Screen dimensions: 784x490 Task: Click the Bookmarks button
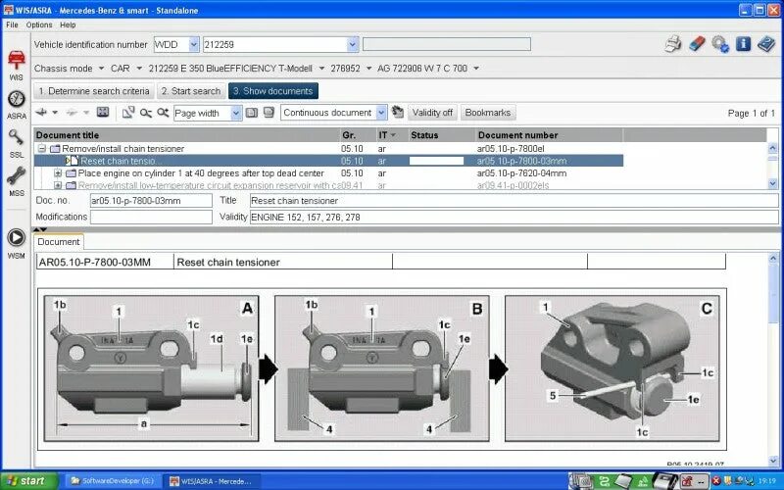(x=487, y=113)
